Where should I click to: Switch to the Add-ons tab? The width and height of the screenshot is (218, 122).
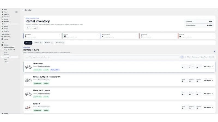38,43
